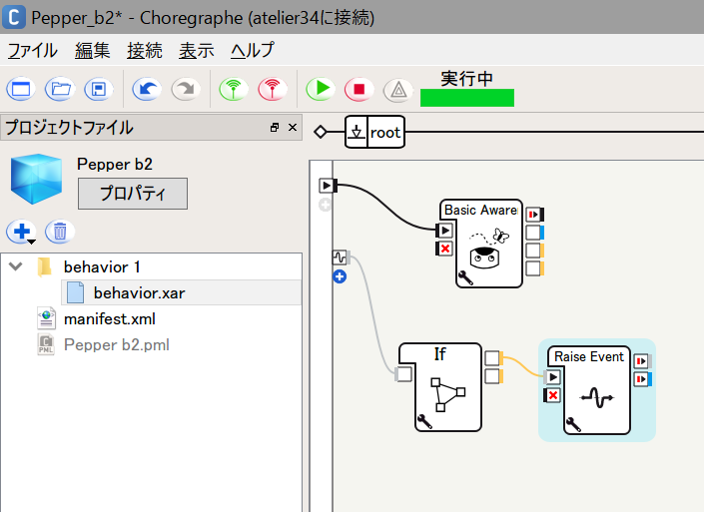Viewport: 704px width, 512px height.
Task: Click Basic Awareness blue-edged output port
Action: point(534,233)
